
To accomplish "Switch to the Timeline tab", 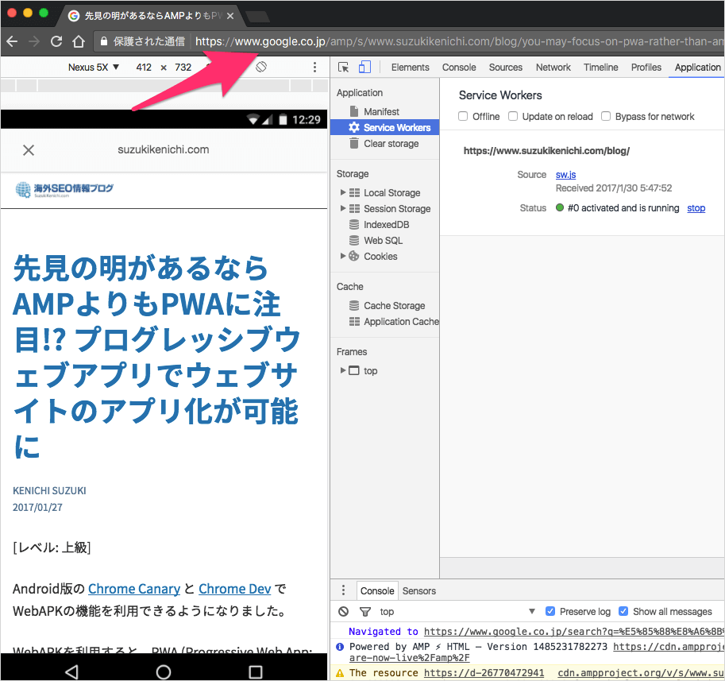I will tap(600, 67).
